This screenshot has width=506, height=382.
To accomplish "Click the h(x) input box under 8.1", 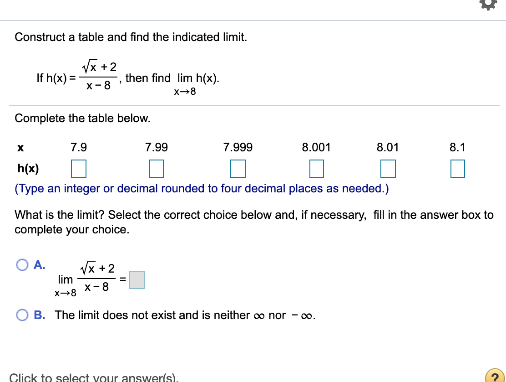I will [x=457, y=168].
